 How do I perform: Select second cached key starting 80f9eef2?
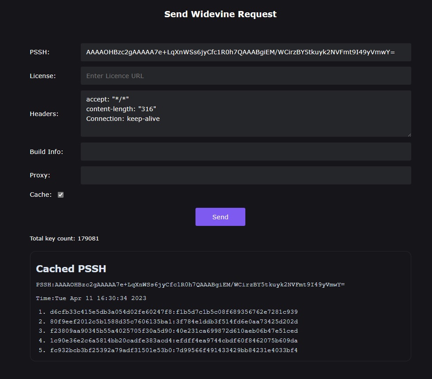[174, 322]
